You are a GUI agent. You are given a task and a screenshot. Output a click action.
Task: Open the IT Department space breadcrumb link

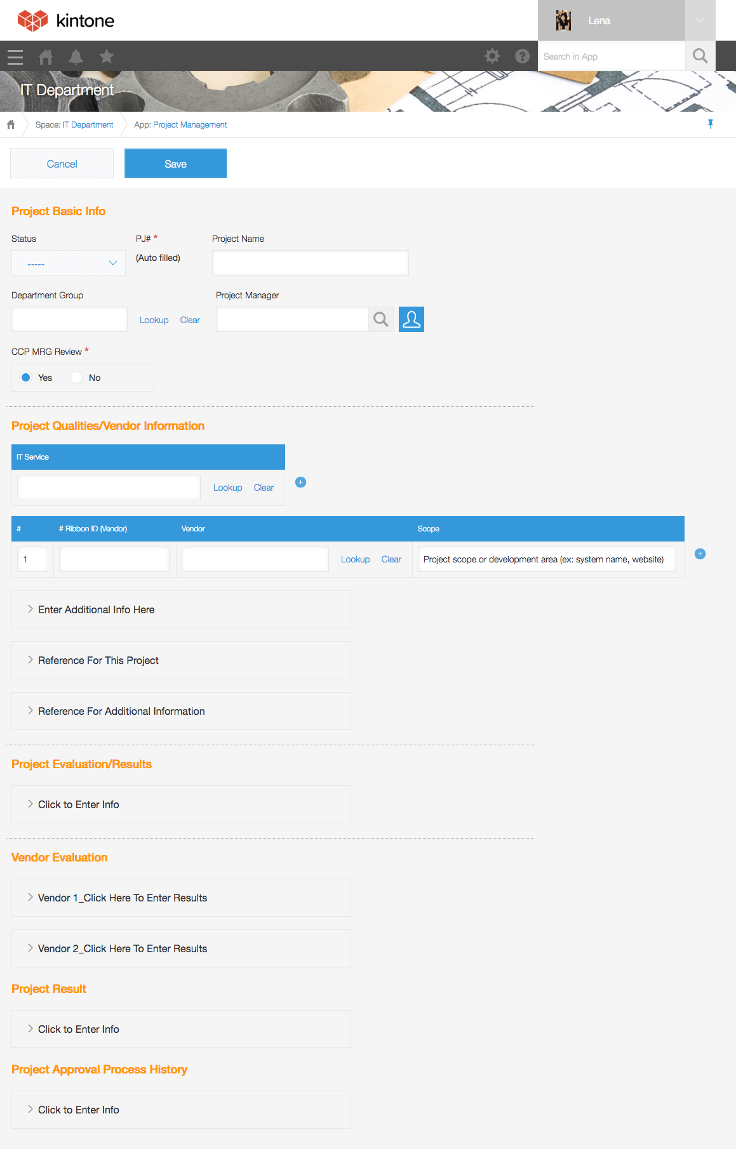(88, 125)
